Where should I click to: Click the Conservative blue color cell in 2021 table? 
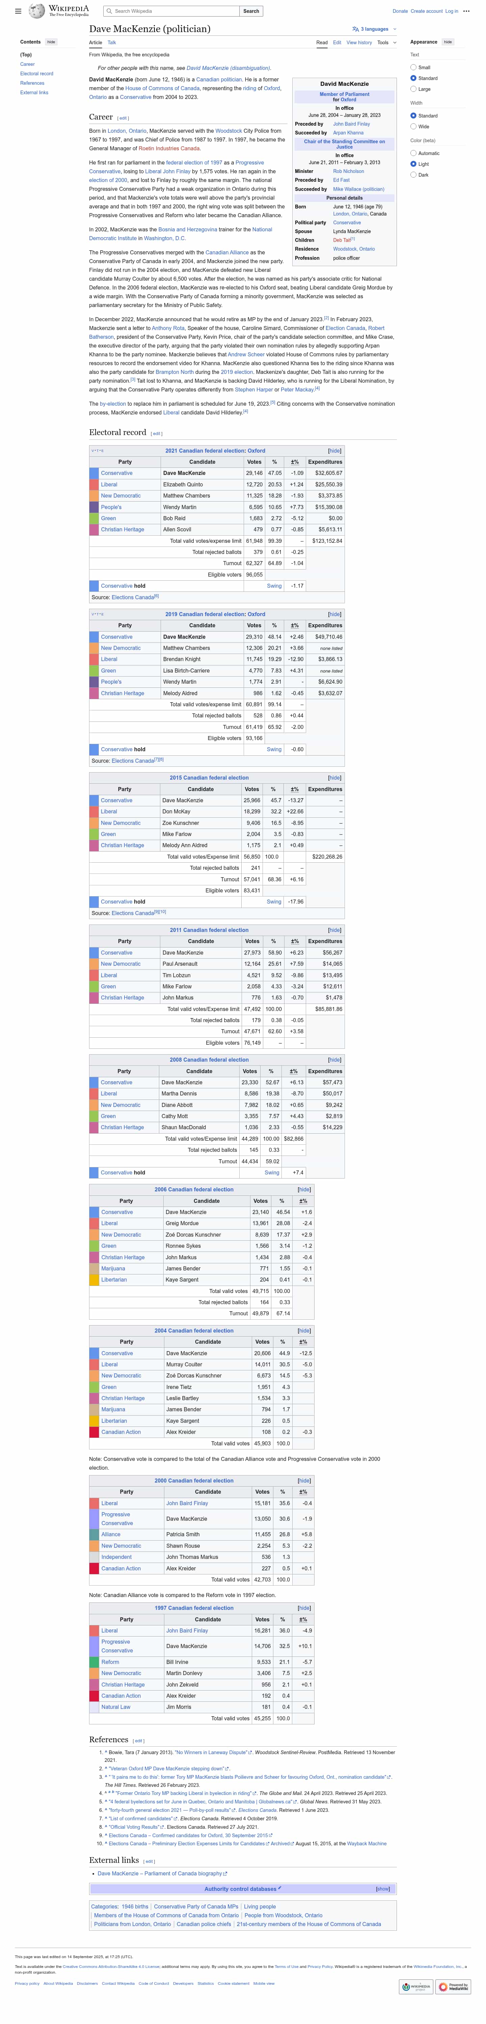point(94,473)
